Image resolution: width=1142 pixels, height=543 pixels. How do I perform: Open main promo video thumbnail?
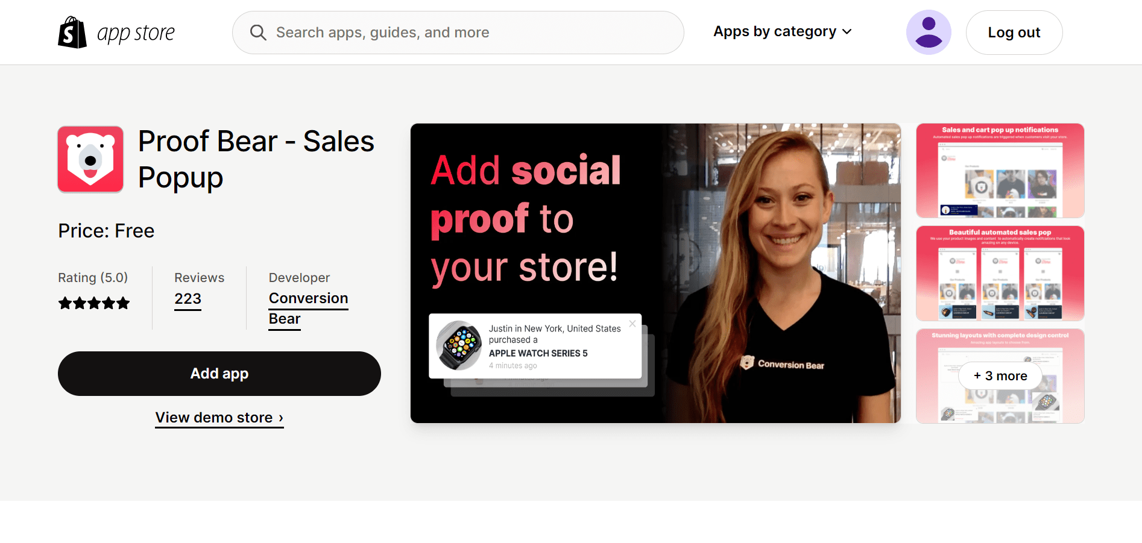[655, 273]
